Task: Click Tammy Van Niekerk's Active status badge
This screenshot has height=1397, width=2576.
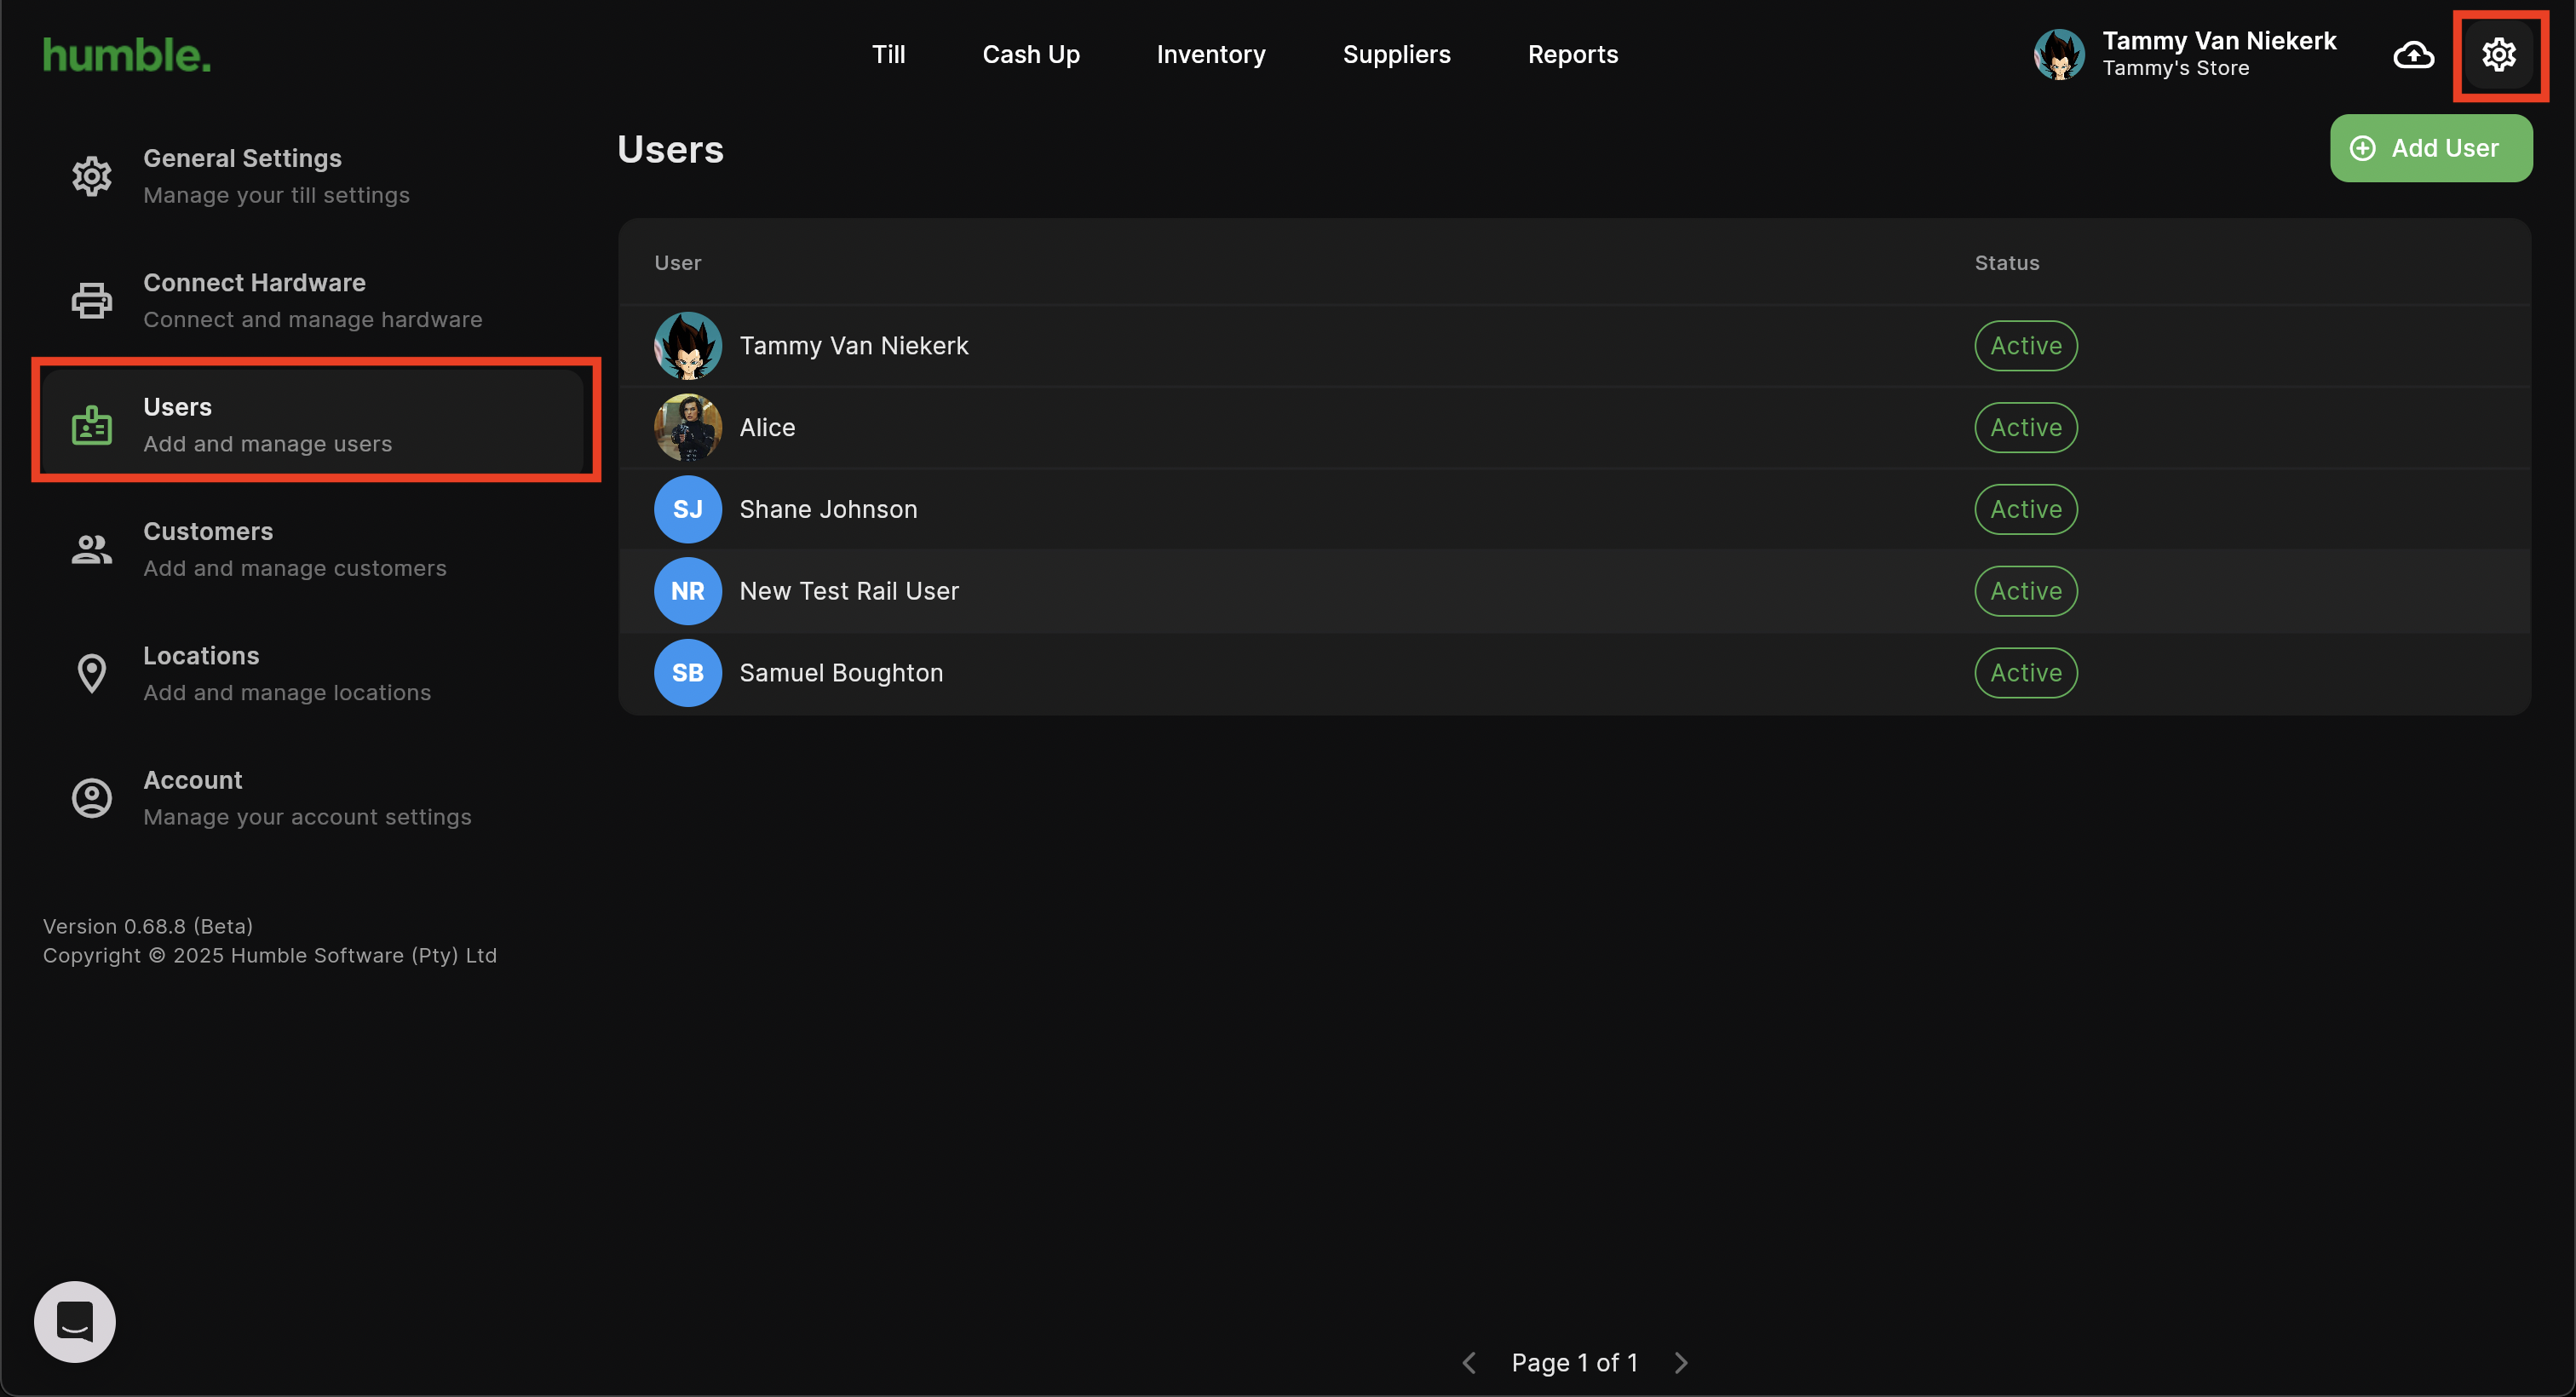Action: [x=2026, y=346]
